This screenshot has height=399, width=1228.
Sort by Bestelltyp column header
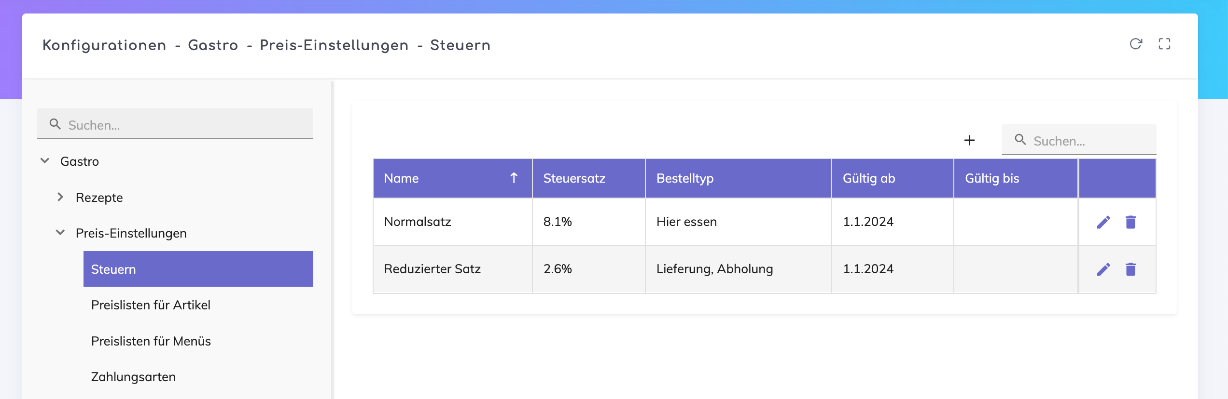[x=684, y=178]
